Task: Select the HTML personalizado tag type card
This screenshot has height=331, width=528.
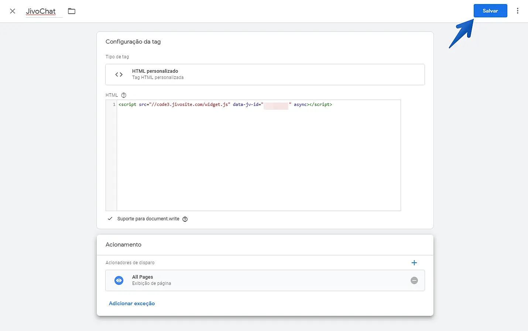Action: pos(265,75)
